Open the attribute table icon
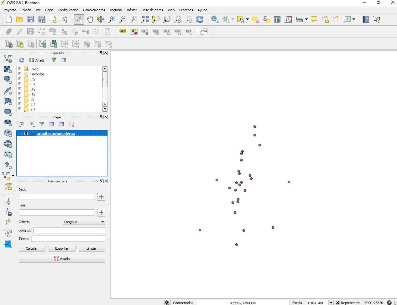397x305 pixels. 277,19
